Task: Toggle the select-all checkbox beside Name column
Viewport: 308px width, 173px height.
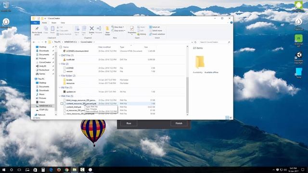Action: coord(61,47)
